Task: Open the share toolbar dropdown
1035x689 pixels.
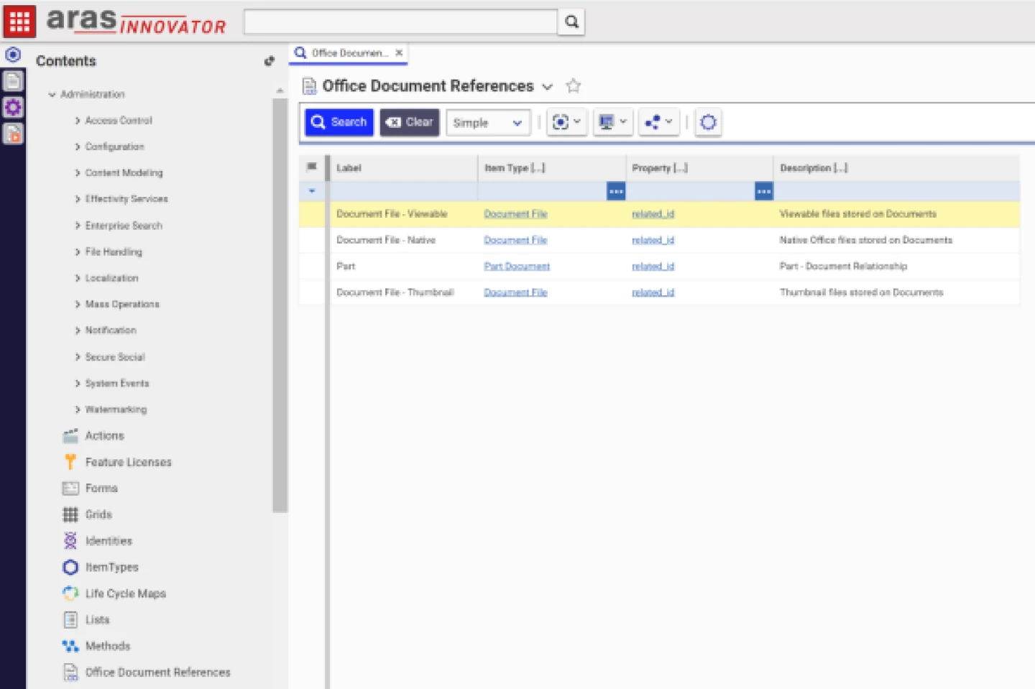Action: coord(658,122)
